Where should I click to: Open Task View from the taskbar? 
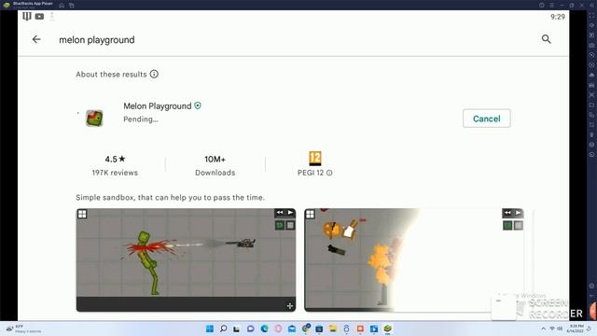tap(237, 329)
